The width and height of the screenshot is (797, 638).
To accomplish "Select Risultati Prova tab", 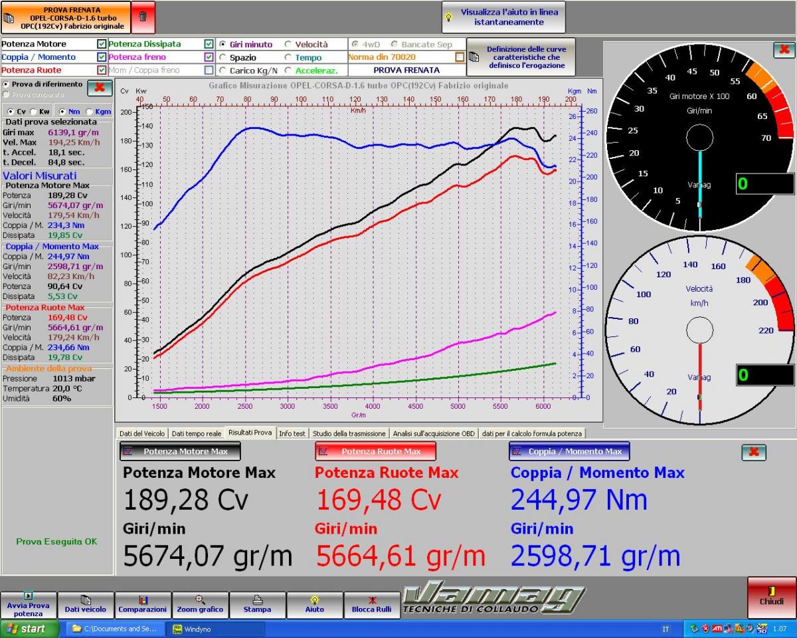I will click(250, 432).
